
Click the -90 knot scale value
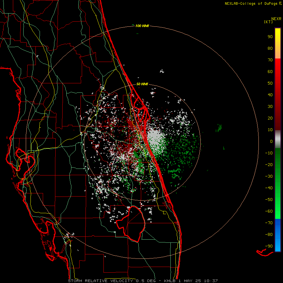269,246
